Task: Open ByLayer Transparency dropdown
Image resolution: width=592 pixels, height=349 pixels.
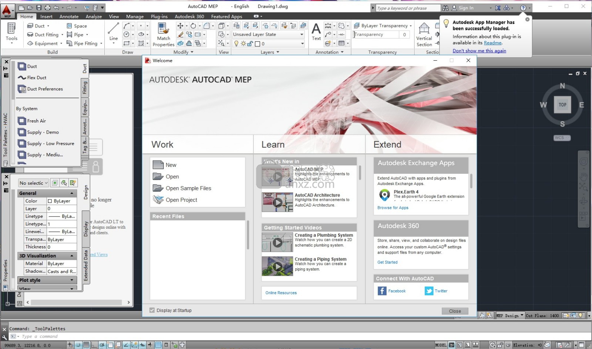Action: tap(410, 26)
